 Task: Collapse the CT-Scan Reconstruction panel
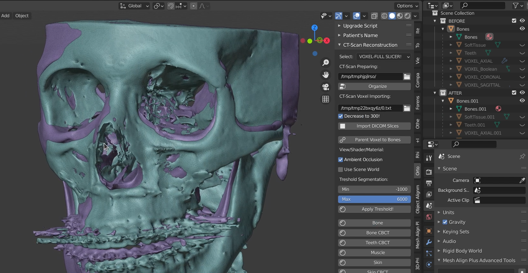[339, 45]
